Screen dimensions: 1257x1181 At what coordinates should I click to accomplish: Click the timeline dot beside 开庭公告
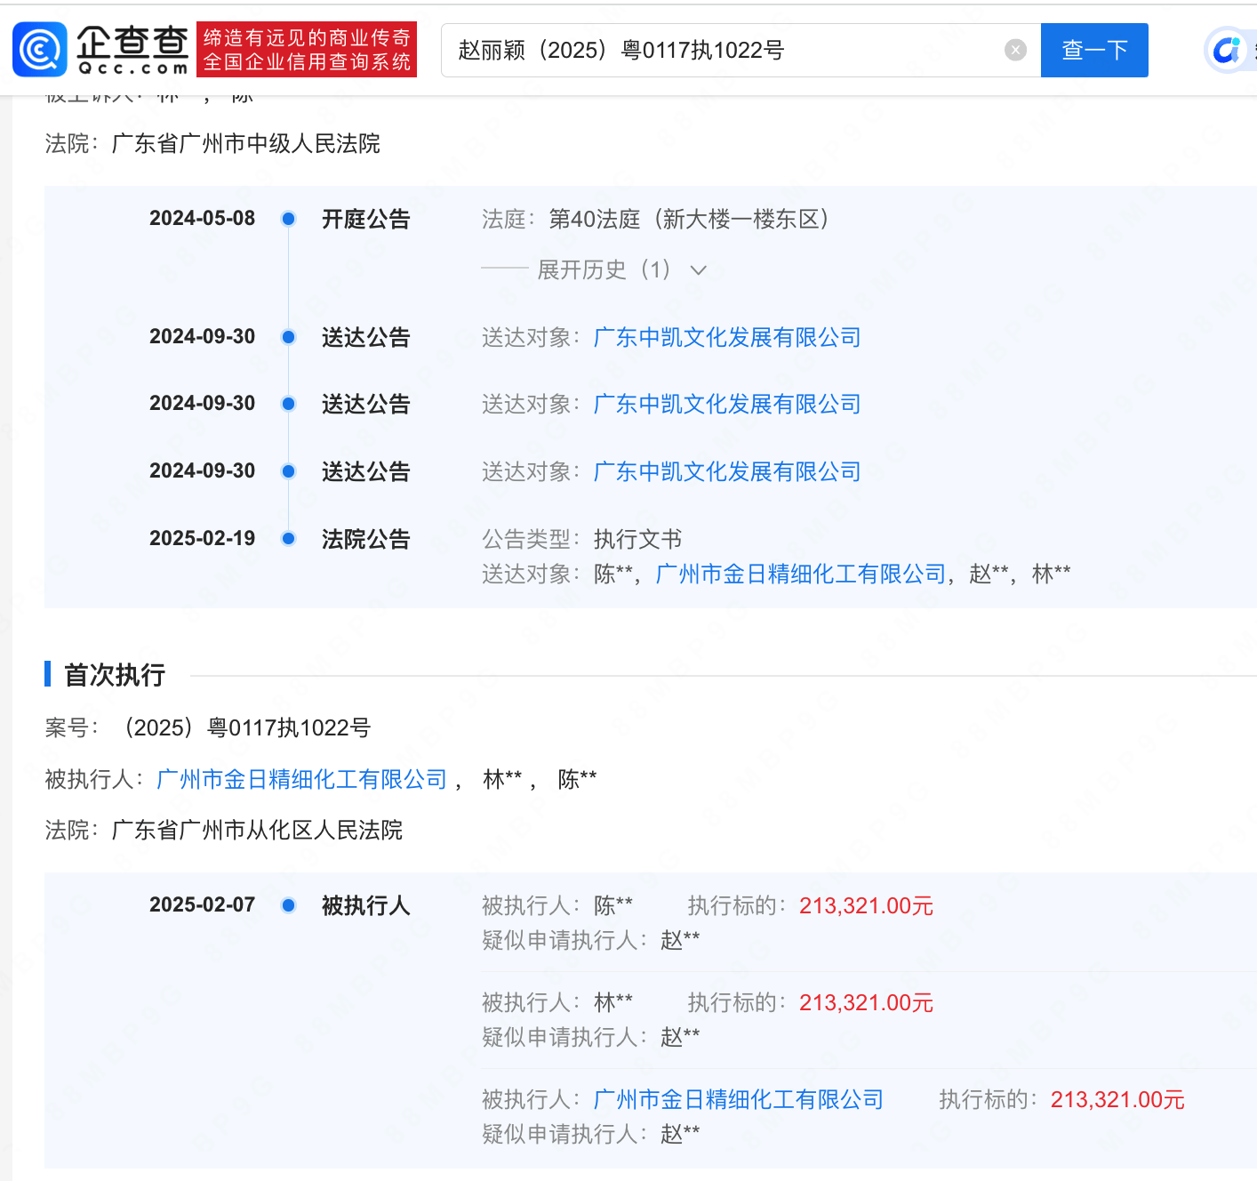coord(288,219)
